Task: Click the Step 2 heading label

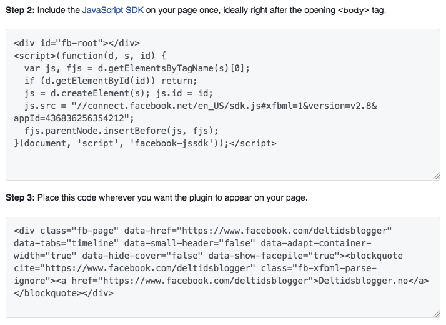Action: coord(20,10)
